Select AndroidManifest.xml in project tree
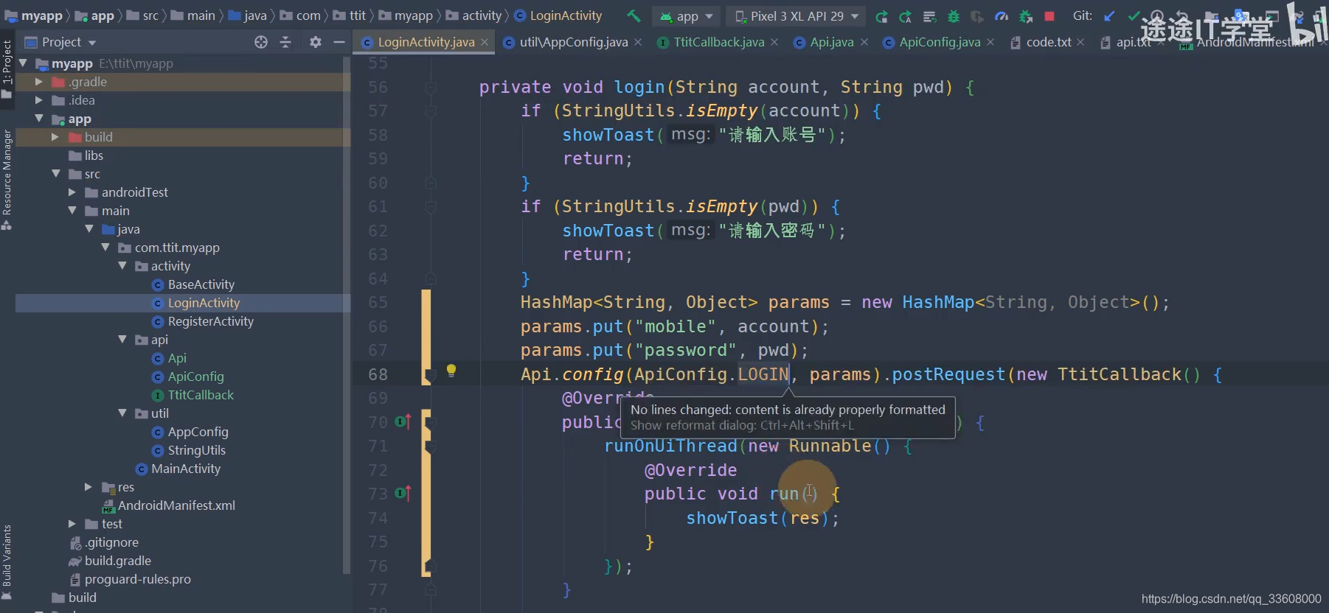 click(x=169, y=505)
